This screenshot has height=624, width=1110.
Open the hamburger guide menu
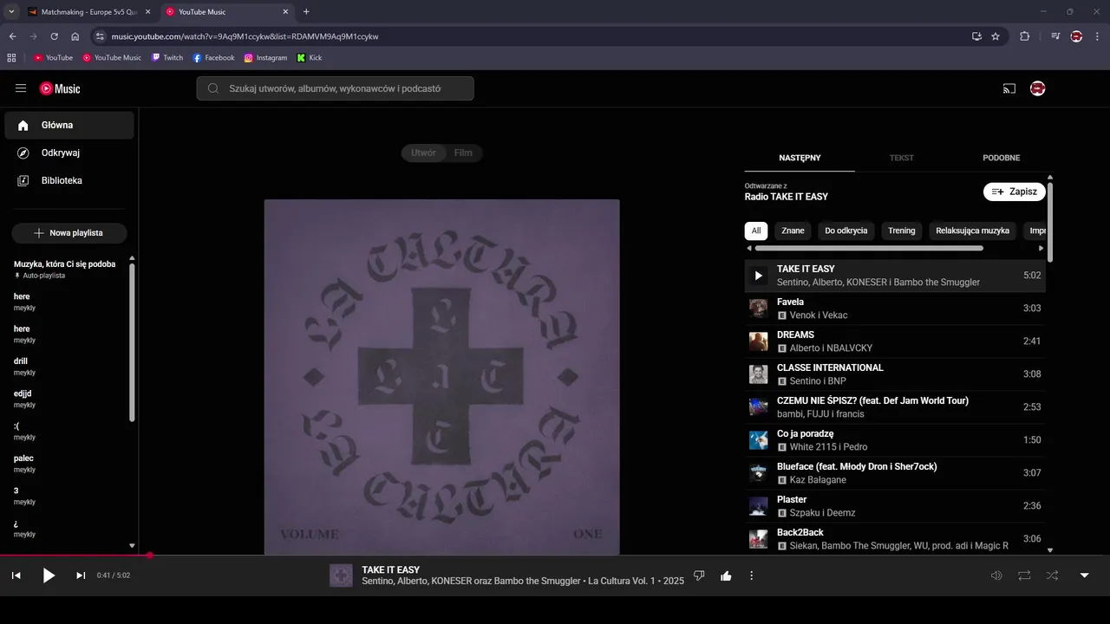pos(21,88)
